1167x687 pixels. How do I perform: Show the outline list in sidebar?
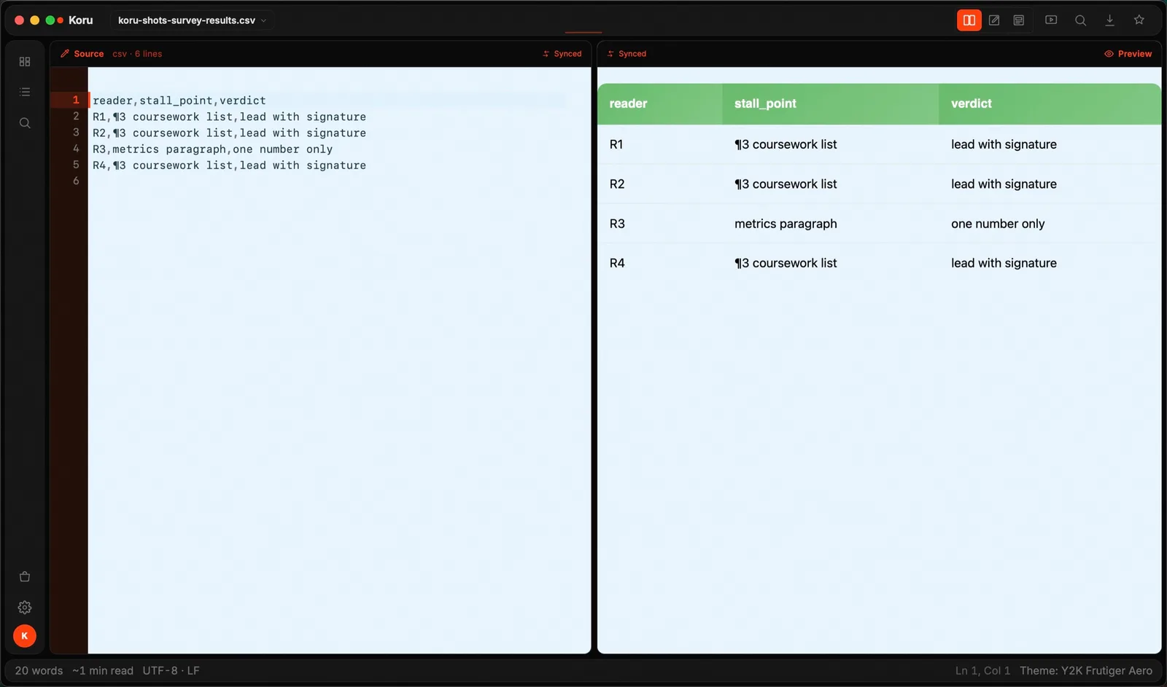point(25,93)
